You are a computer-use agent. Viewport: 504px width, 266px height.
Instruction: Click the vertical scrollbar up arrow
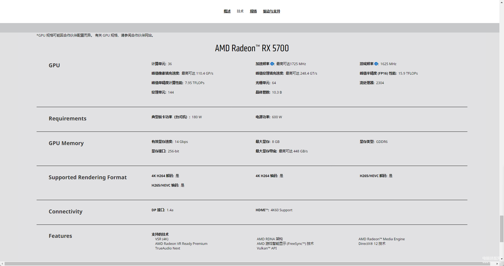coord(502,2)
